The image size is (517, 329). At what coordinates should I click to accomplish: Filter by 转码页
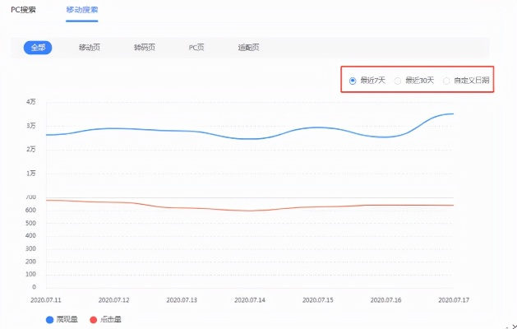pyautogui.click(x=144, y=48)
